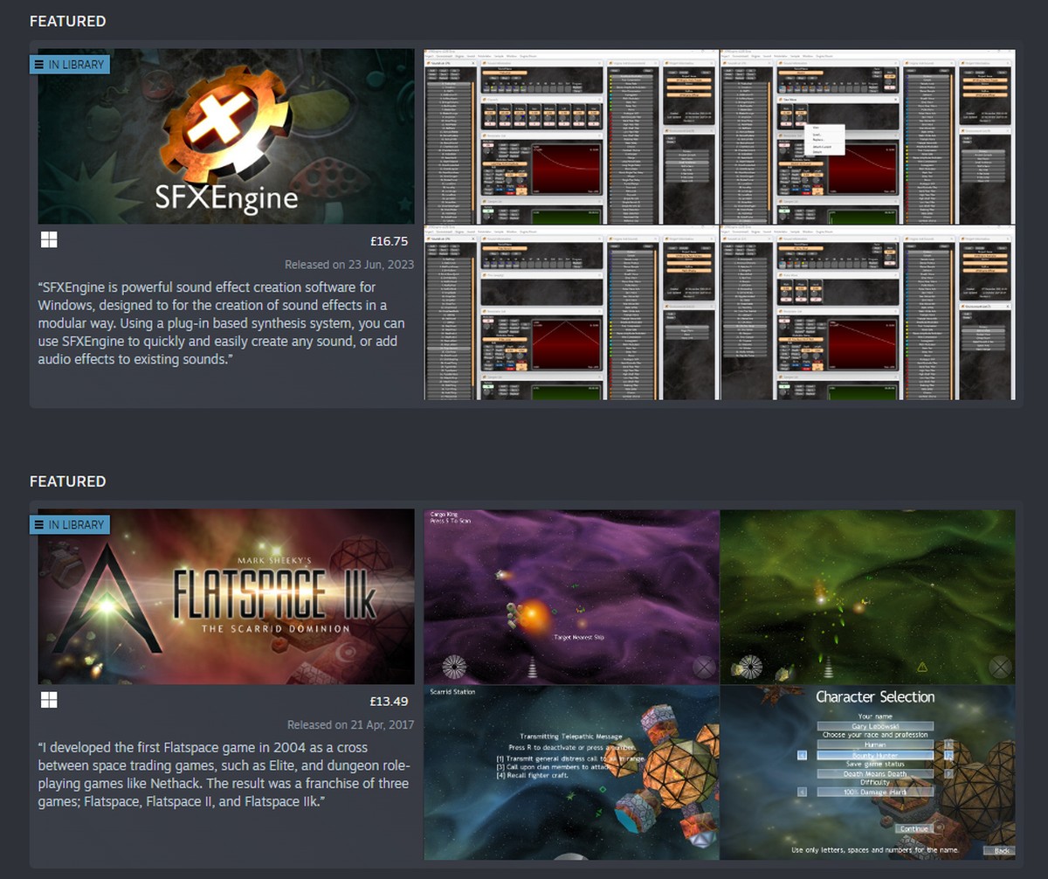Viewport: 1048px width, 879px height.
Task: Open the Scarrid Station telepathic message screenshot
Action: 572,772
